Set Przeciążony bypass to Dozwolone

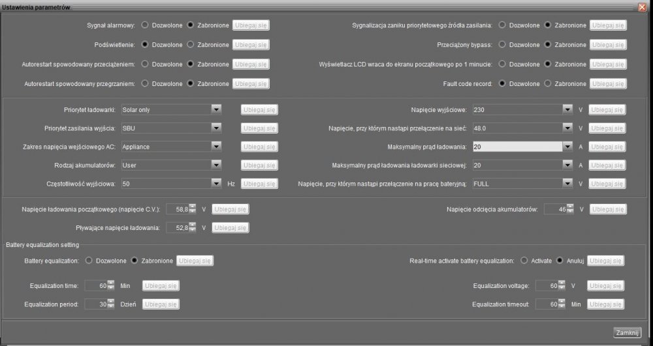coord(502,45)
